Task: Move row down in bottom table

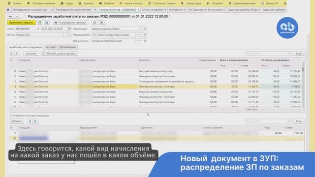Action: [35, 121]
